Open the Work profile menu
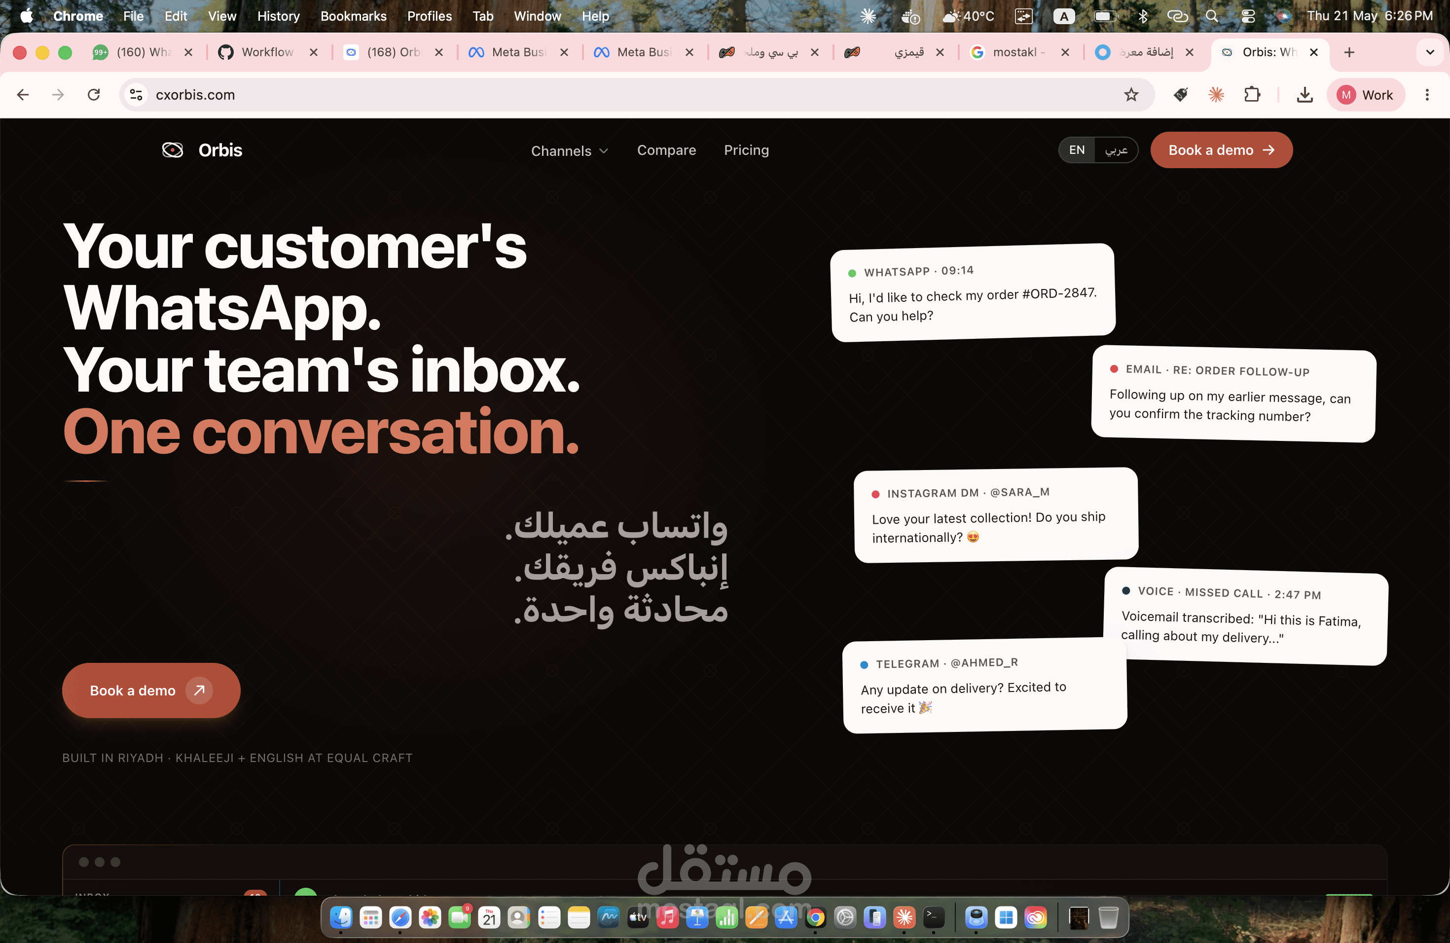 pos(1365,94)
